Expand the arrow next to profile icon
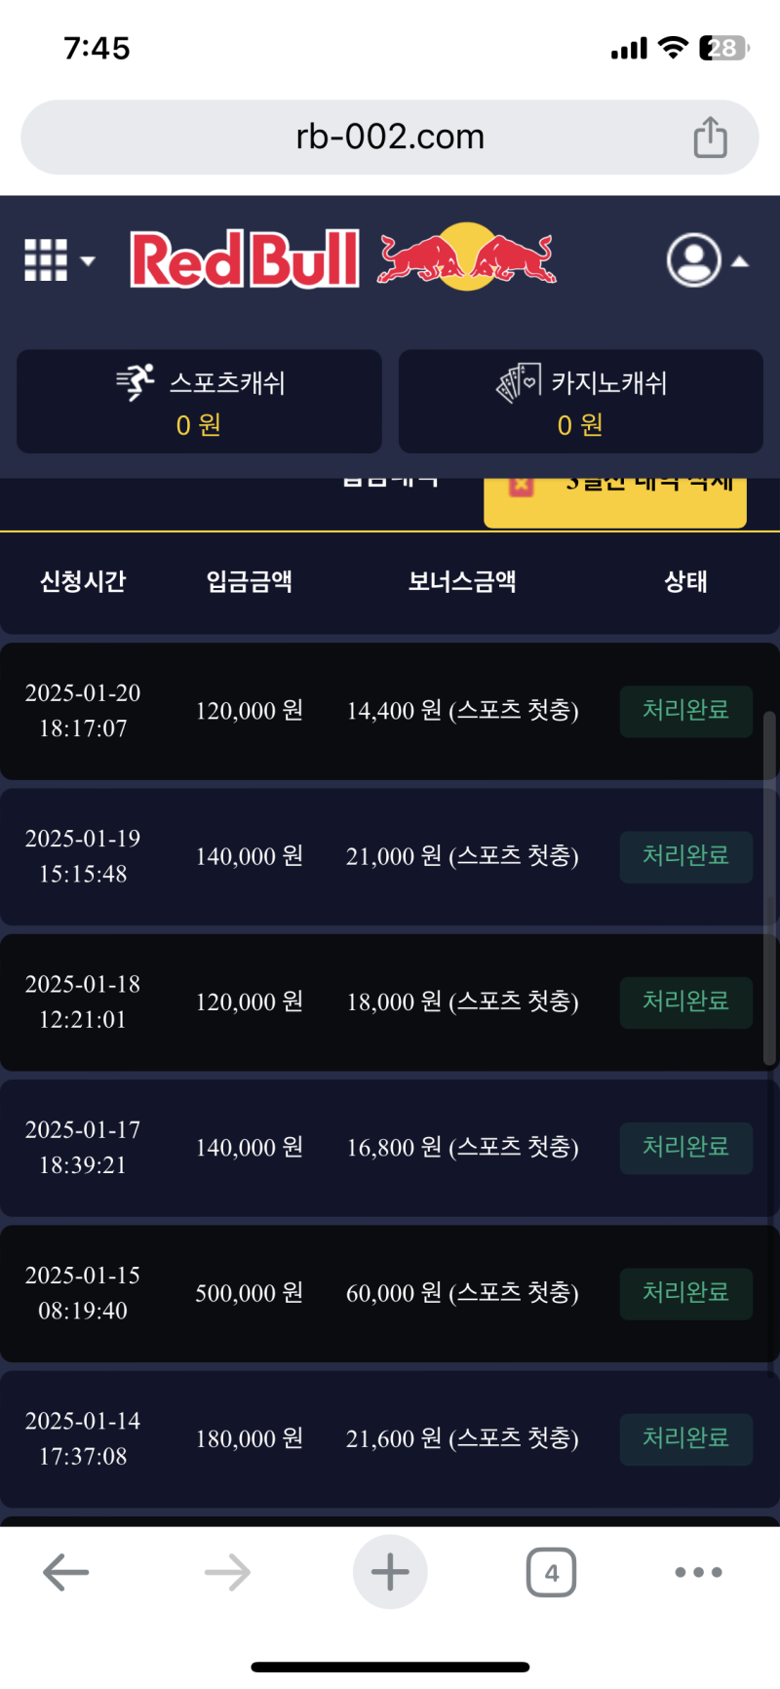The image size is (780, 1689). click(x=740, y=260)
